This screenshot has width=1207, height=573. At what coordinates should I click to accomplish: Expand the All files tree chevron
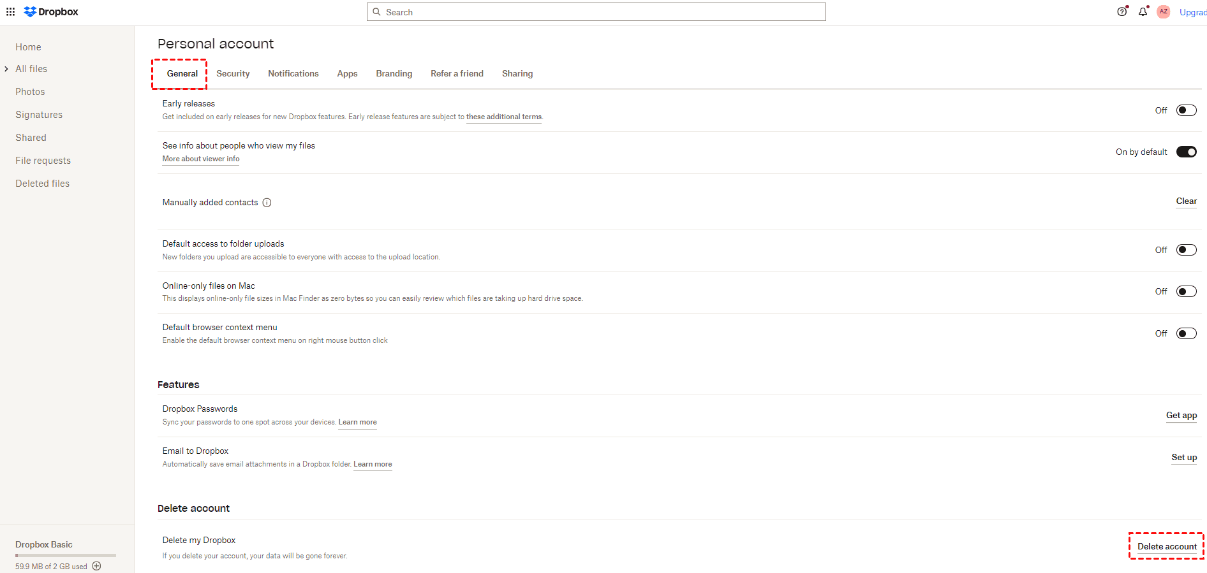click(x=6, y=69)
